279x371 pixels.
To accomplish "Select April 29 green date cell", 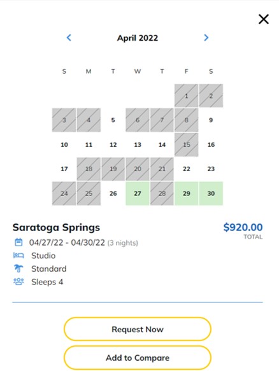I will [x=187, y=193].
